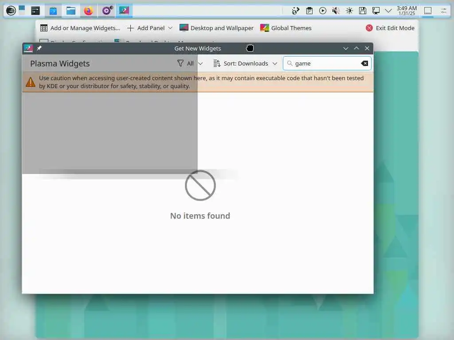Expand the Add Panel dropdown arrow

[x=170, y=28]
